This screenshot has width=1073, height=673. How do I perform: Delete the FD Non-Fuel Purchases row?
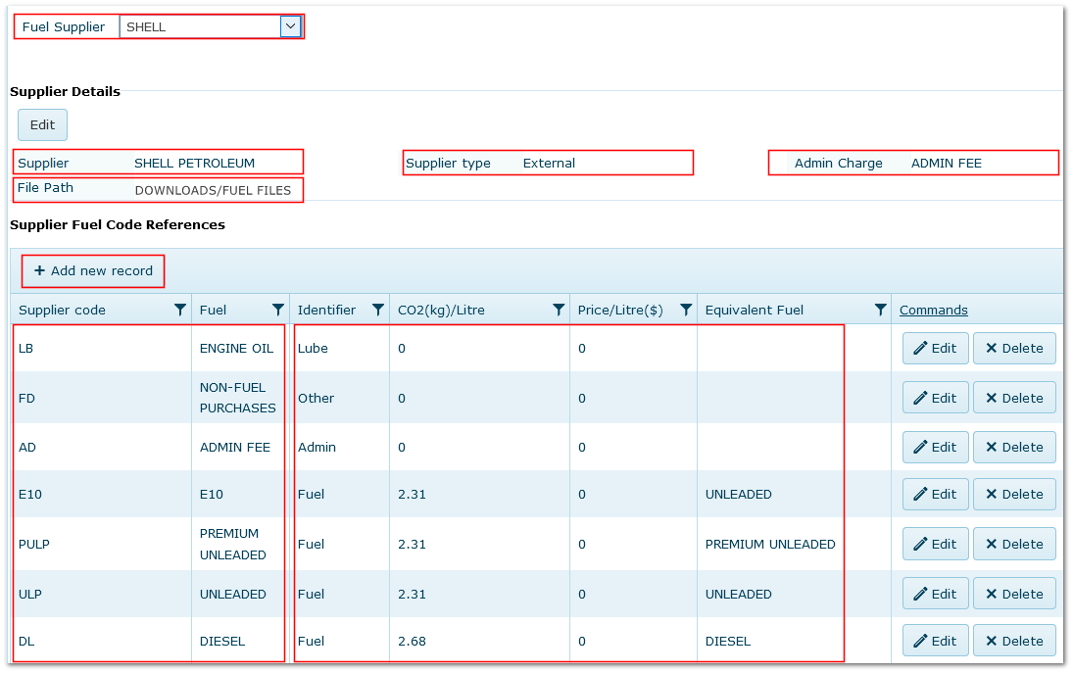(1014, 398)
